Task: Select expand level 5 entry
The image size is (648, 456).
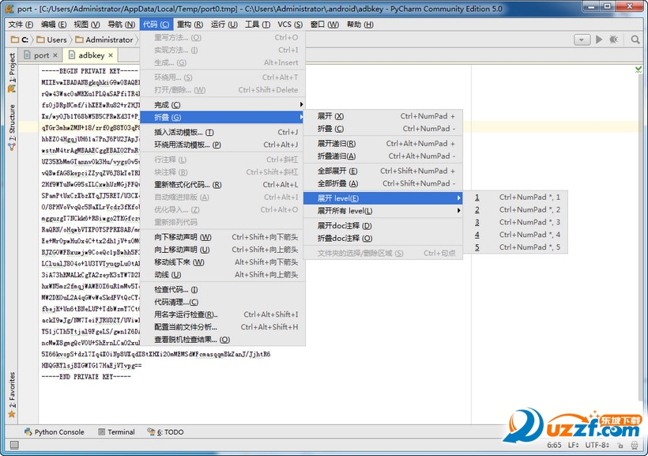Action: pyautogui.click(x=515, y=247)
